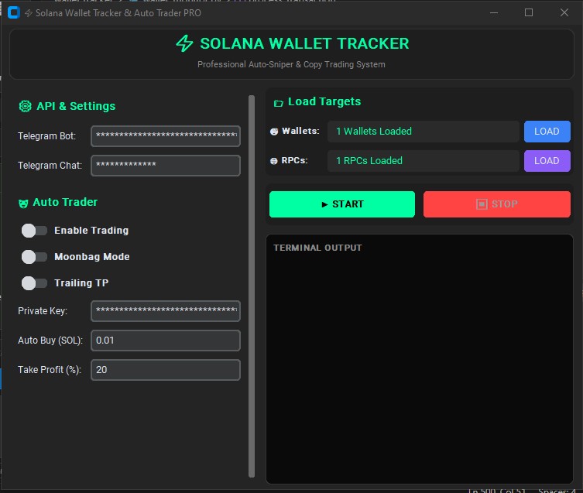583x493 pixels.
Task: Edit the Auto Buy (SOL) amount field
Action: pyautogui.click(x=166, y=341)
